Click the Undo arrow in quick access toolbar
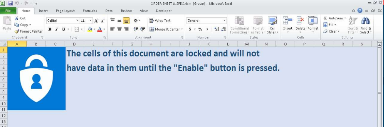This screenshot has height=127, width=384. (x=17, y=3)
